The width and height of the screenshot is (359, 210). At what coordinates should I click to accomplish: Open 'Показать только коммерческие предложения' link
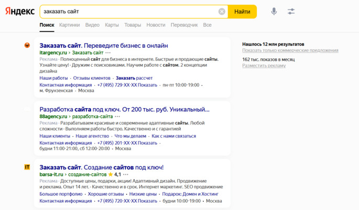pyautogui.click(x=290, y=50)
